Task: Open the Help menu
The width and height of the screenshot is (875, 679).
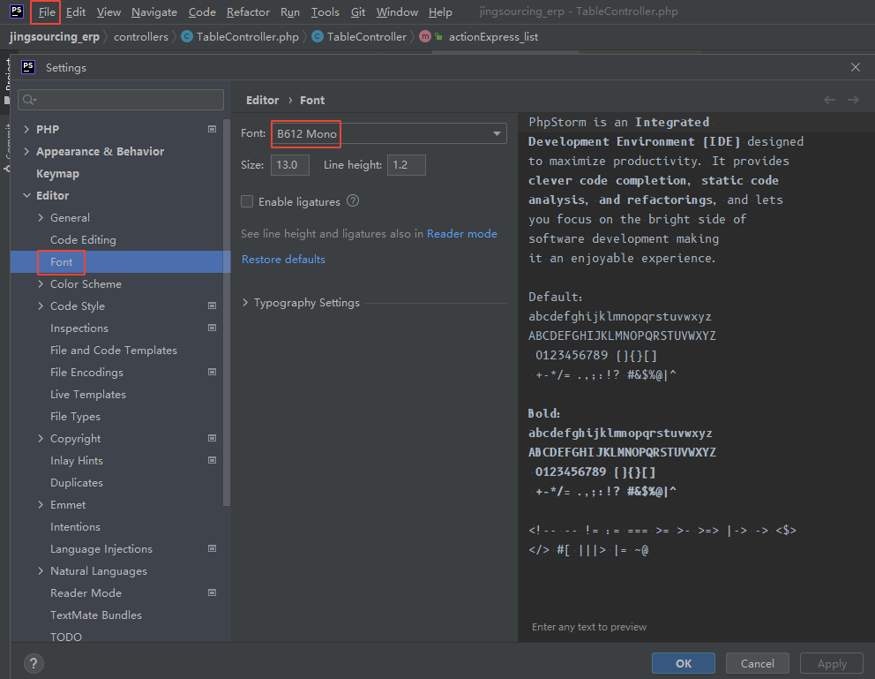Action: [x=440, y=11]
